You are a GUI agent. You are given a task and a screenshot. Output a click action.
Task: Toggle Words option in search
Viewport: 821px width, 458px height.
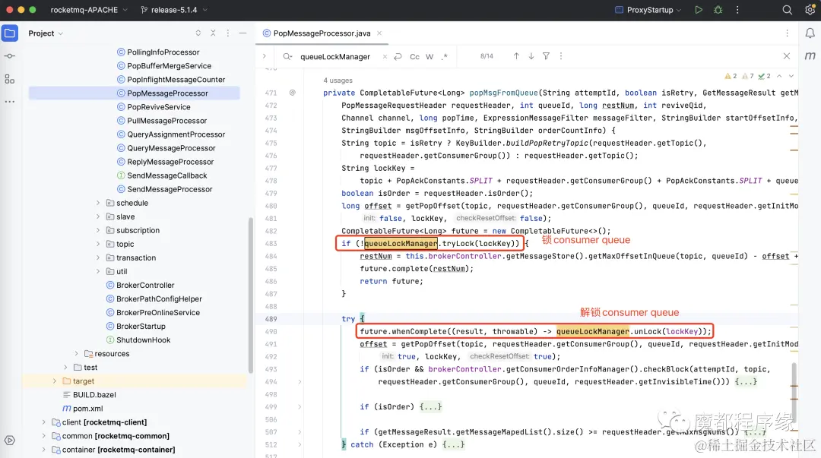(x=430, y=56)
